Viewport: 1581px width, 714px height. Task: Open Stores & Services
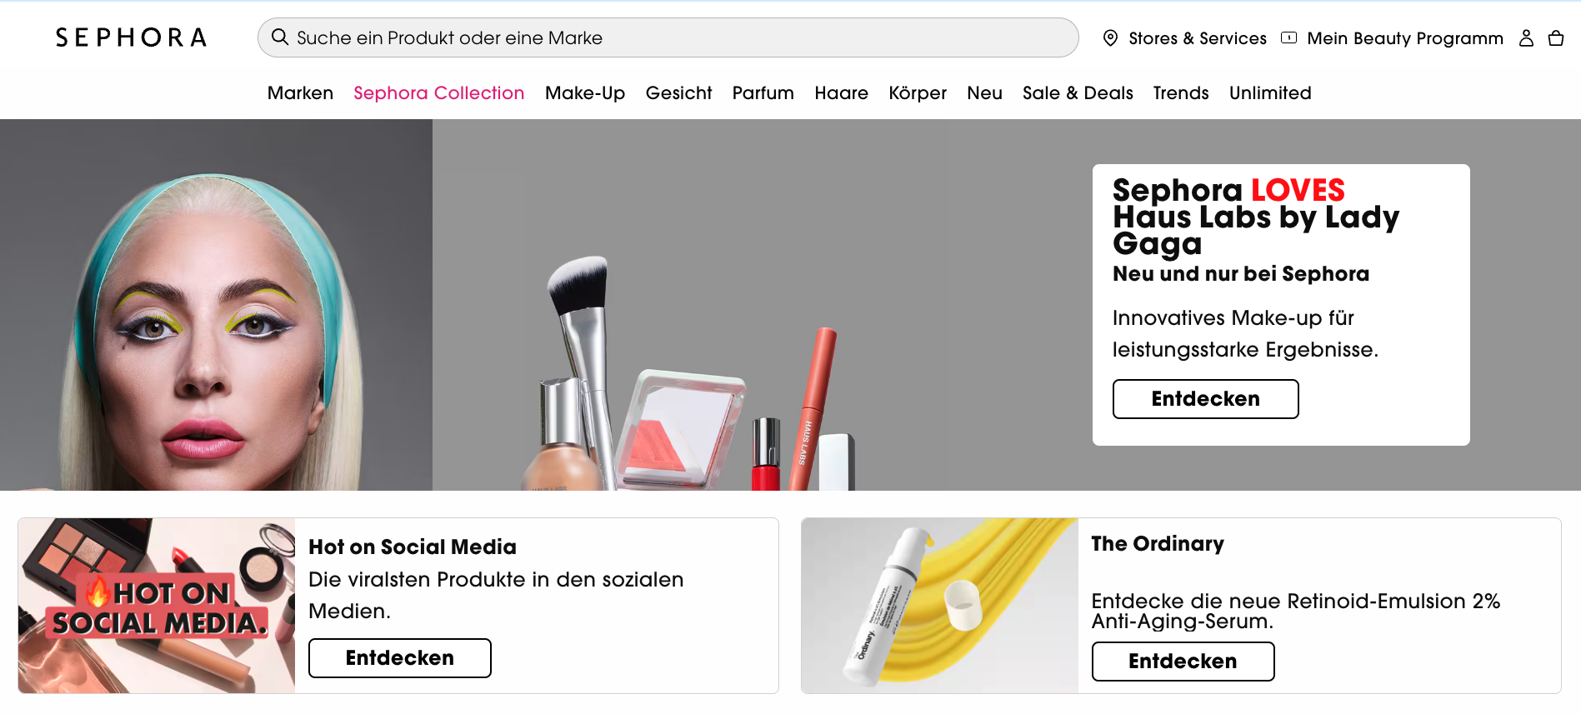click(1197, 37)
